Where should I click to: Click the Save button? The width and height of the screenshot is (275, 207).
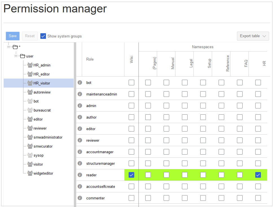pyautogui.click(x=13, y=36)
